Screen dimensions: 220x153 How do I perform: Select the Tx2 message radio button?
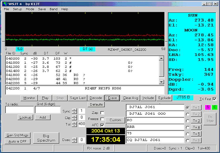187,114
